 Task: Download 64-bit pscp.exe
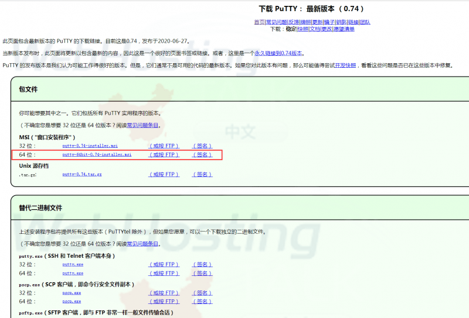coord(72,301)
